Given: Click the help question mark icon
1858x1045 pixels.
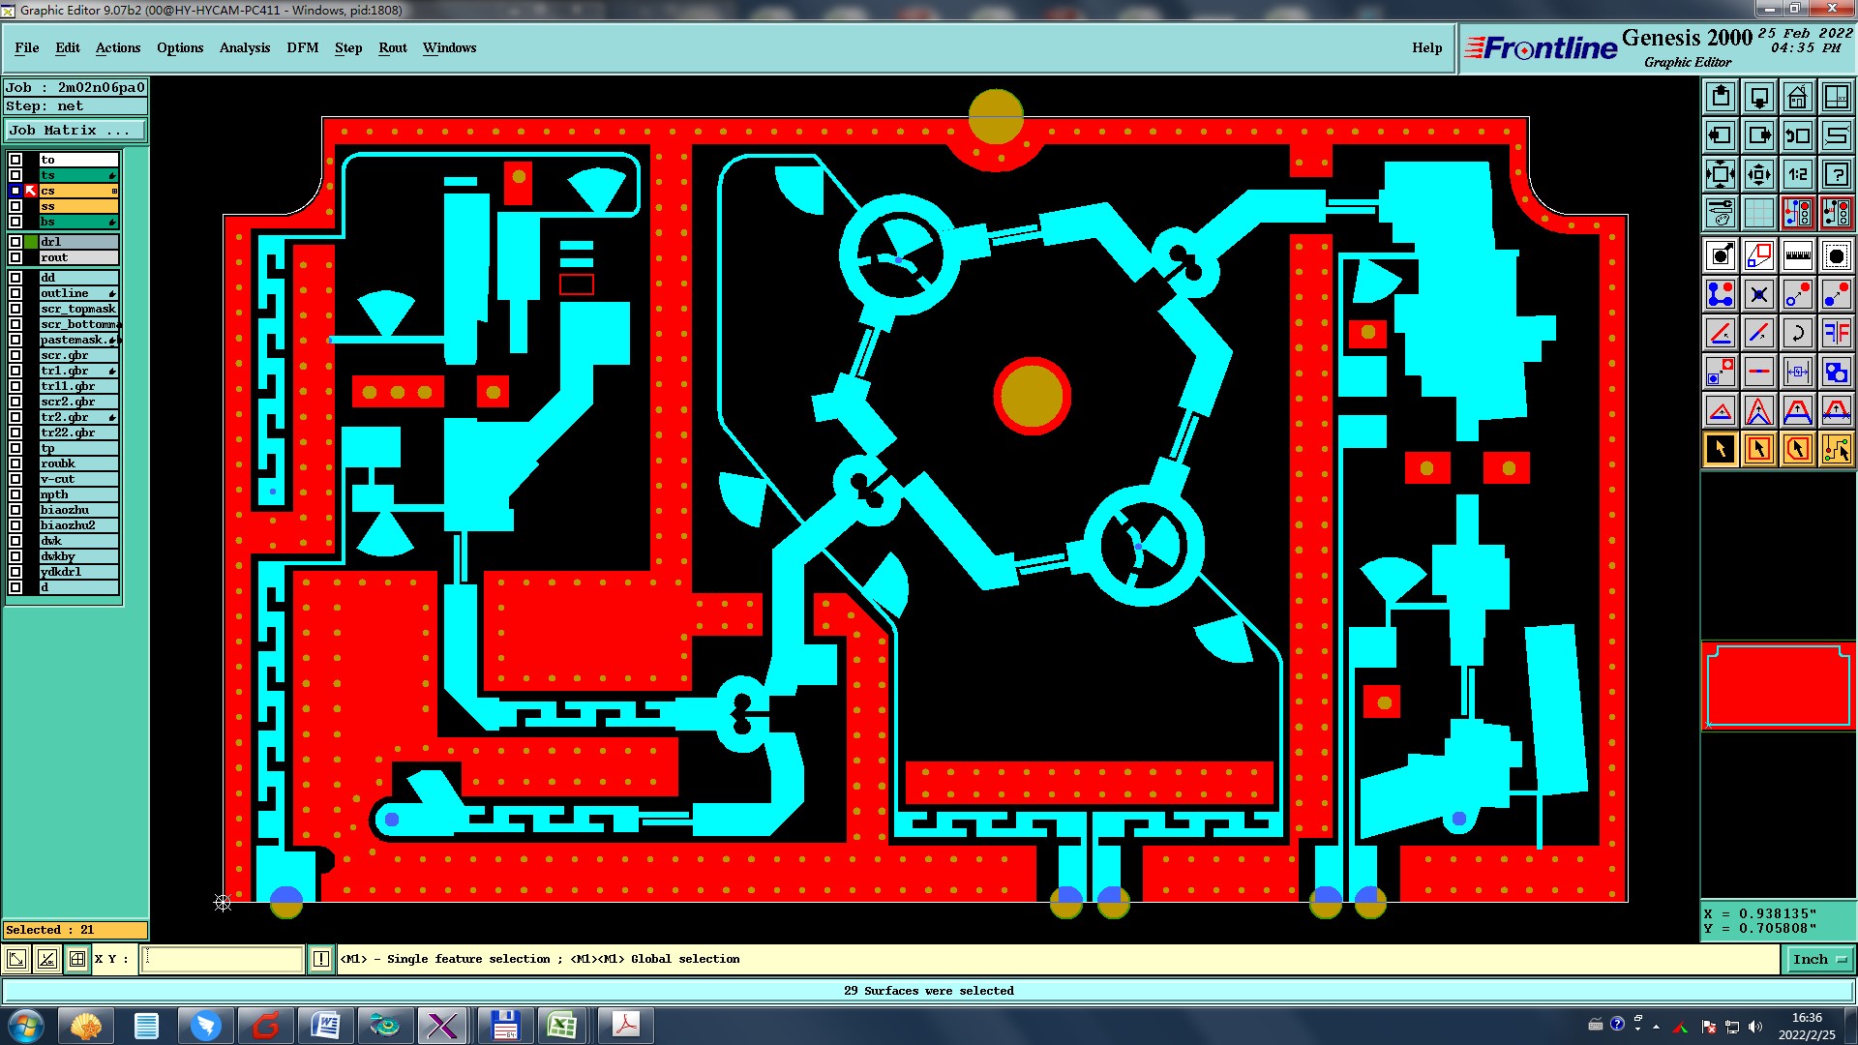Looking at the screenshot, I should pos(1836,175).
